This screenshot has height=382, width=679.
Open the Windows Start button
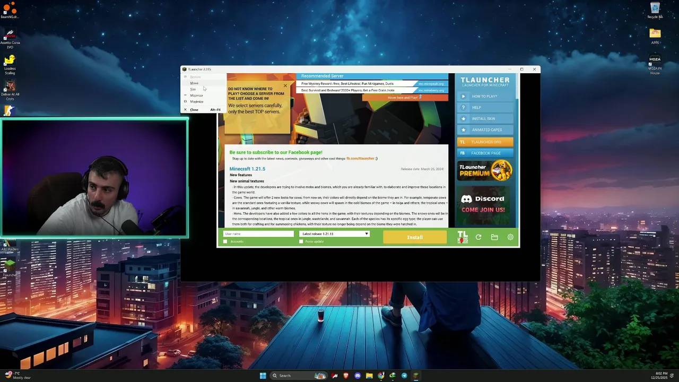(x=263, y=376)
